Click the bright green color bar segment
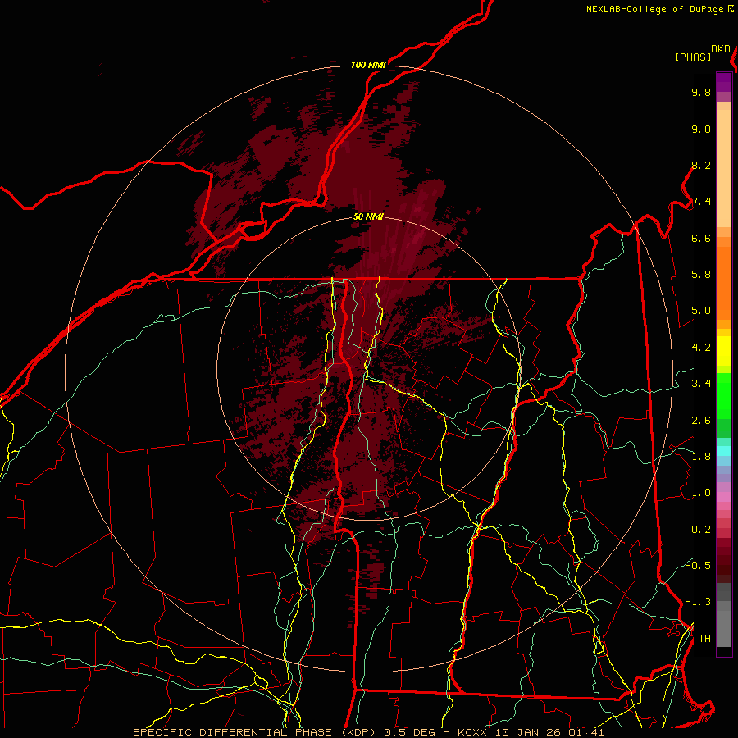 [x=724, y=395]
